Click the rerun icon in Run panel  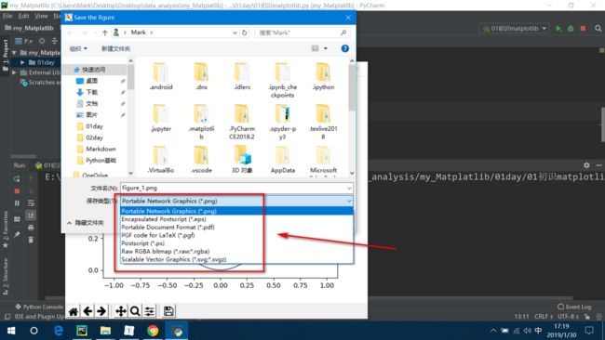[17, 178]
